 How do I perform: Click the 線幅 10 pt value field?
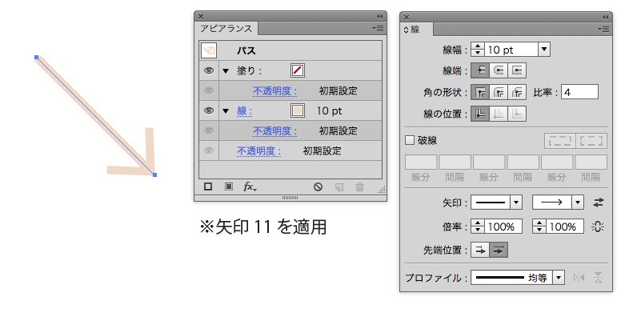tap(511, 50)
